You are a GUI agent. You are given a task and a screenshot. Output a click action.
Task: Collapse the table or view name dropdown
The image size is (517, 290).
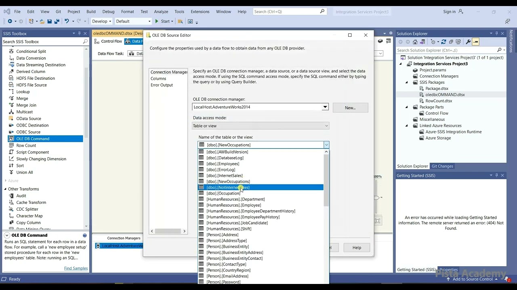[326, 145]
